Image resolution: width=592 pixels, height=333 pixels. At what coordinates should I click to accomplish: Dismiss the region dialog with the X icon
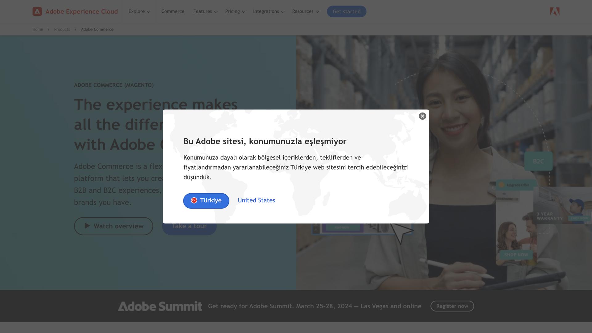(422, 116)
